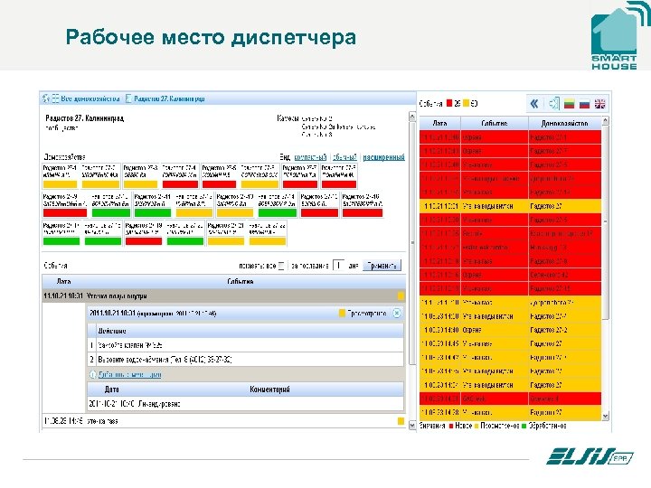Click the green Обработанное legend marker
This screenshot has width=651, height=488.
click(x=524, y=426)
